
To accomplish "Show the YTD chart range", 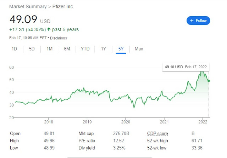I will coord(85,49).
